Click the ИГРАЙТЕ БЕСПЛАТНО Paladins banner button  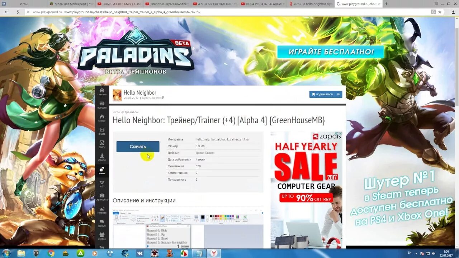tap(330, 52)
